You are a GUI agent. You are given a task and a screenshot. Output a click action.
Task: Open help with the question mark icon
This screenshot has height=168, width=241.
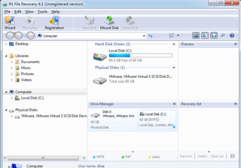pos(232,35)
